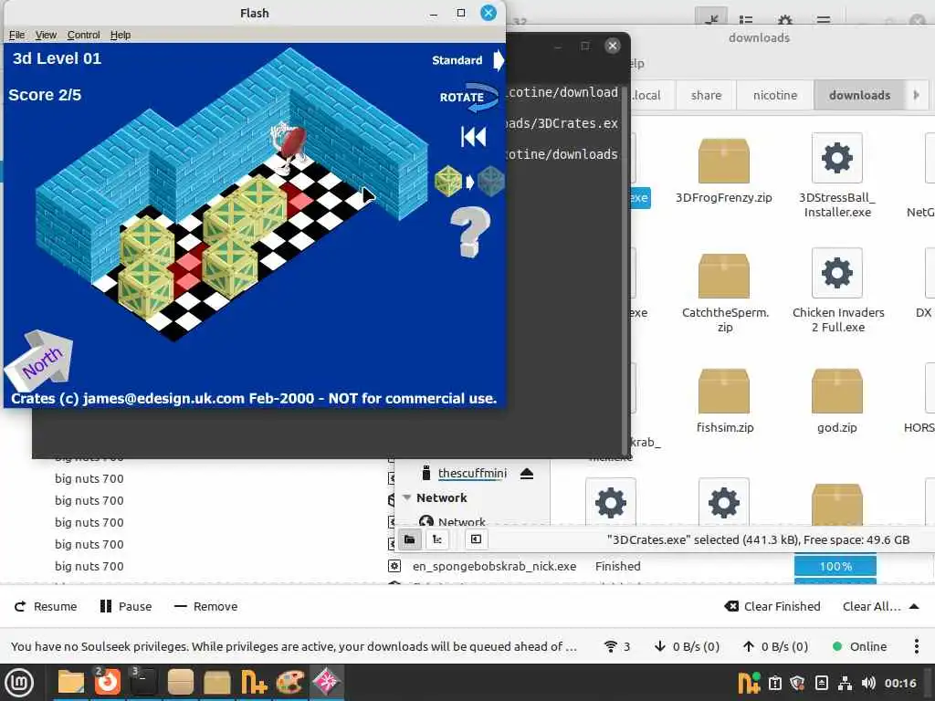This screenshot has width=935, height=701.
Task: Open Nicotine+ from the taskbar
Action: coord(254,683)
